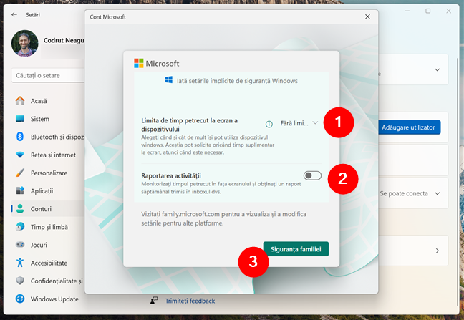The image size is (464, 320).
Task: Click the feedback person icon
Action: (x=154, y=301)
